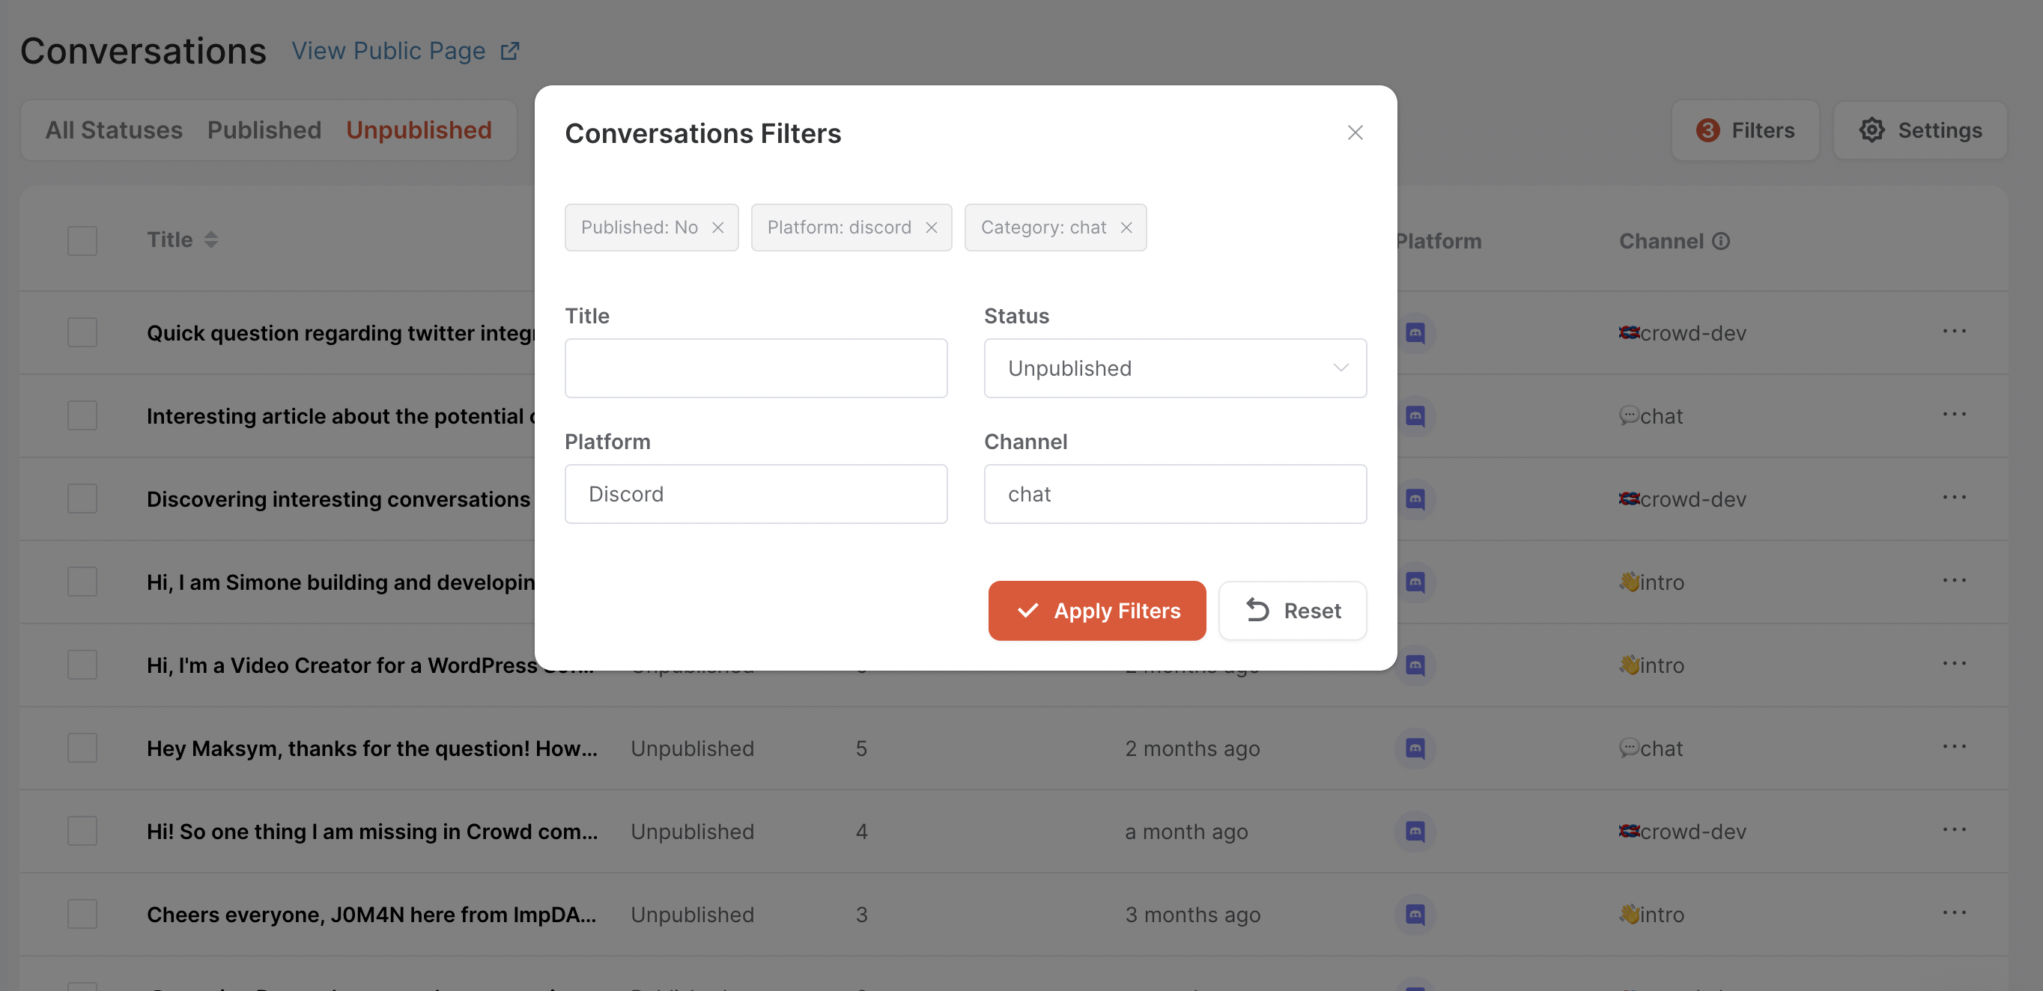Image resolution: width=2043 pixels, height=991 pixels.
Task: Sort conversations using the Title sort arrows
Action: 211,240
